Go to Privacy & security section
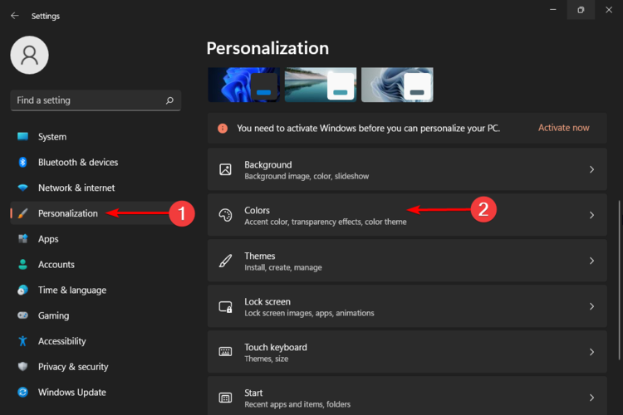The image size is (623, 415). click(73, 367)
